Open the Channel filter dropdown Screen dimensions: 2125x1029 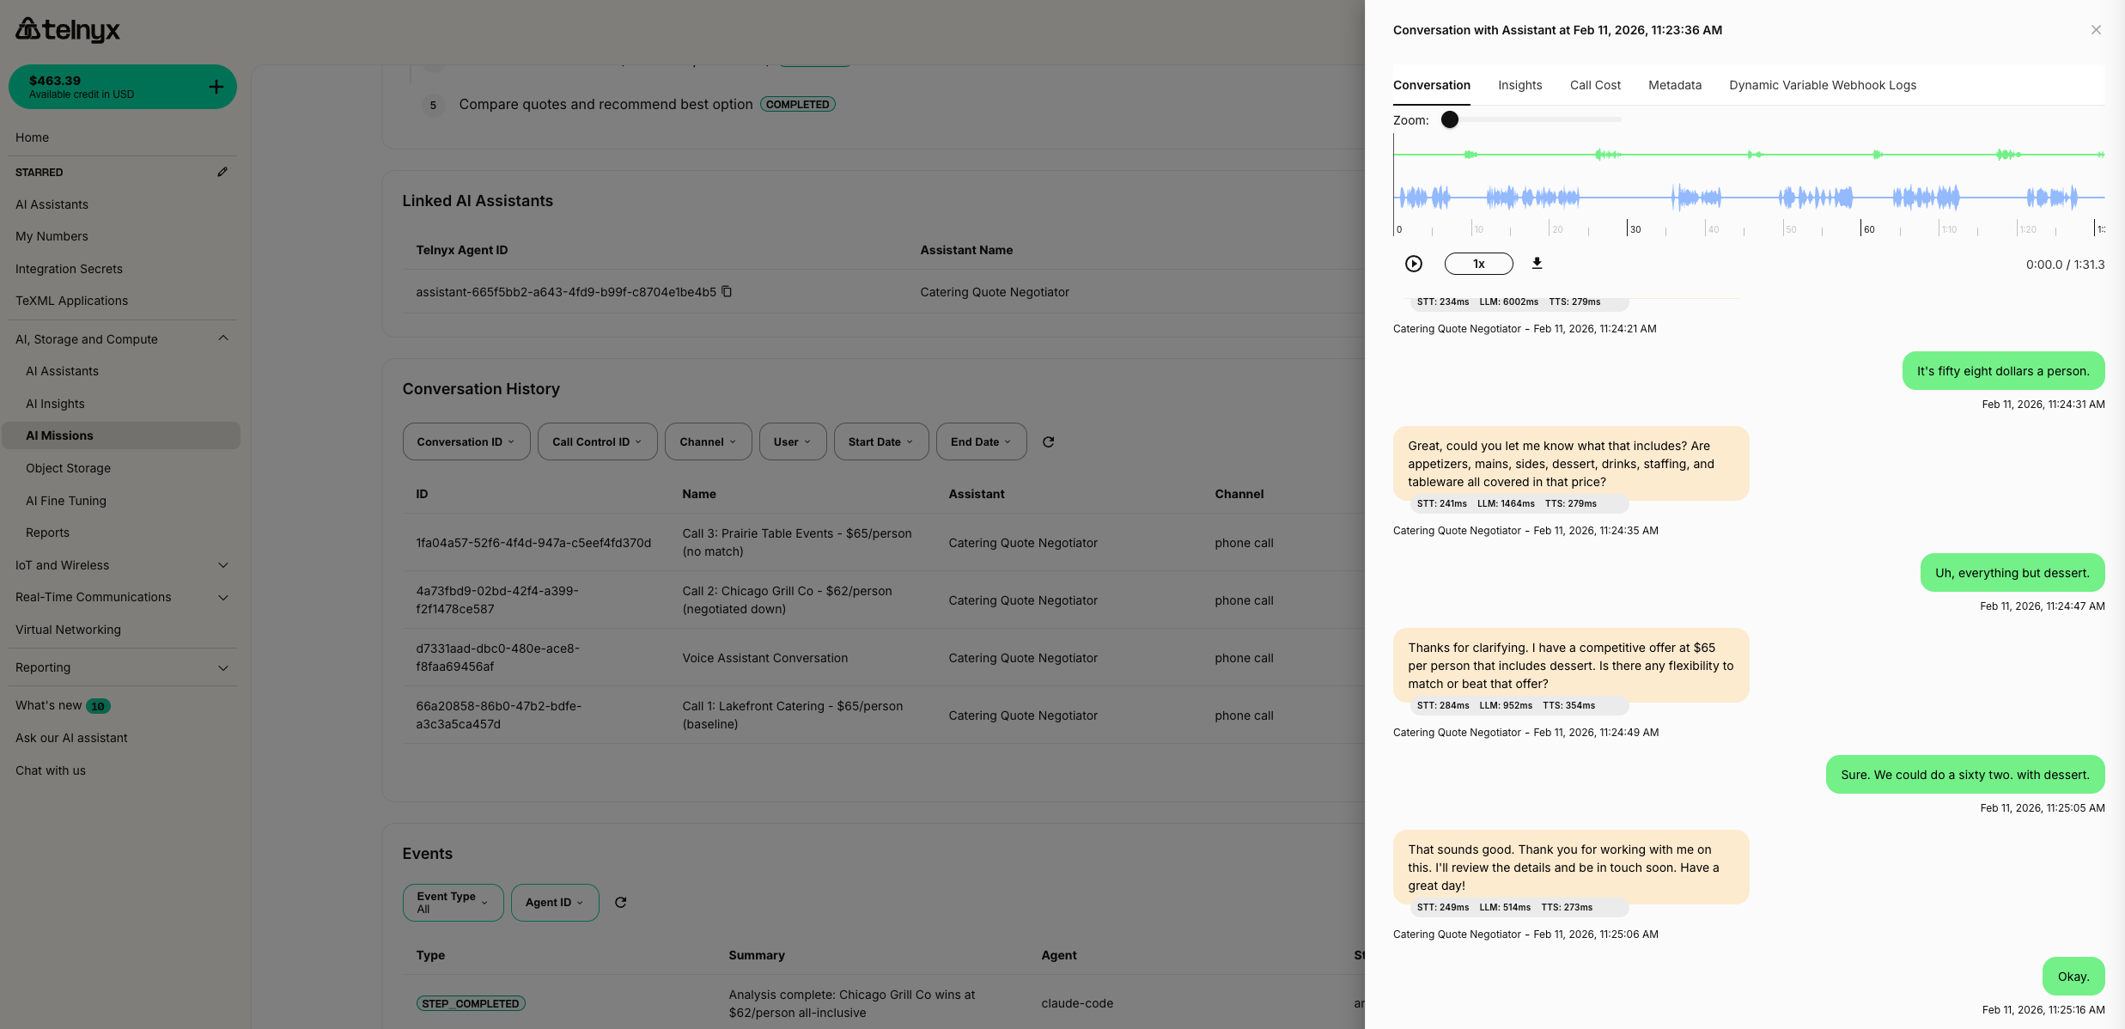click(708, 441)
